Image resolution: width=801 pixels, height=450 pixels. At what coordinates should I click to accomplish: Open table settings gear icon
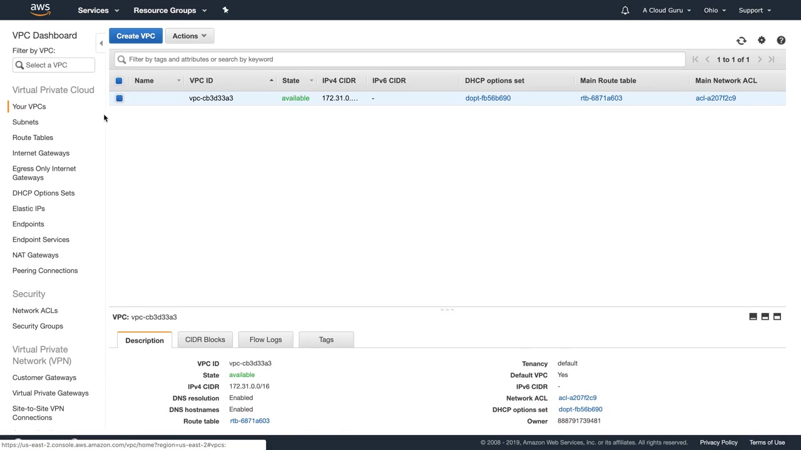click(x=762, y=41)
